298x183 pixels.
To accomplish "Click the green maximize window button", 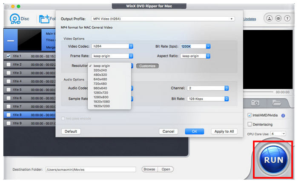I will click(x=18, y=6).
